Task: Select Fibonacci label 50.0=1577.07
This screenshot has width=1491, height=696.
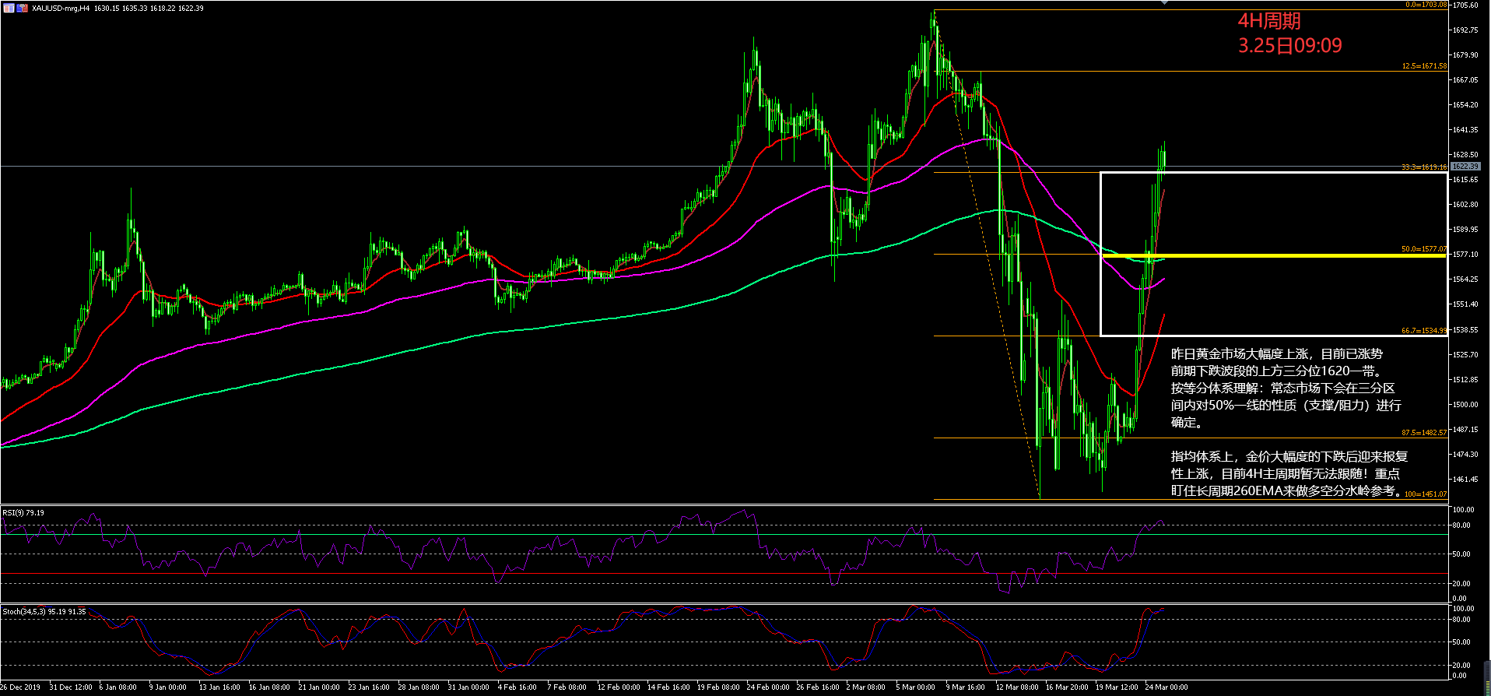Action: tap(1424, 249)
